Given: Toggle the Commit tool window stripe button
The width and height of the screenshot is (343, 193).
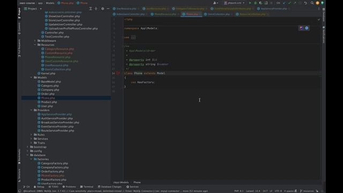Looking at the screenshot, I should coord(19,28).
